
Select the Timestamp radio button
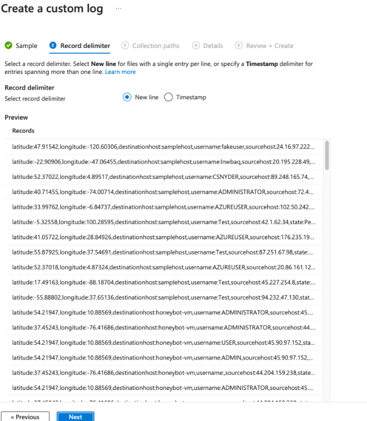(168, 97)
